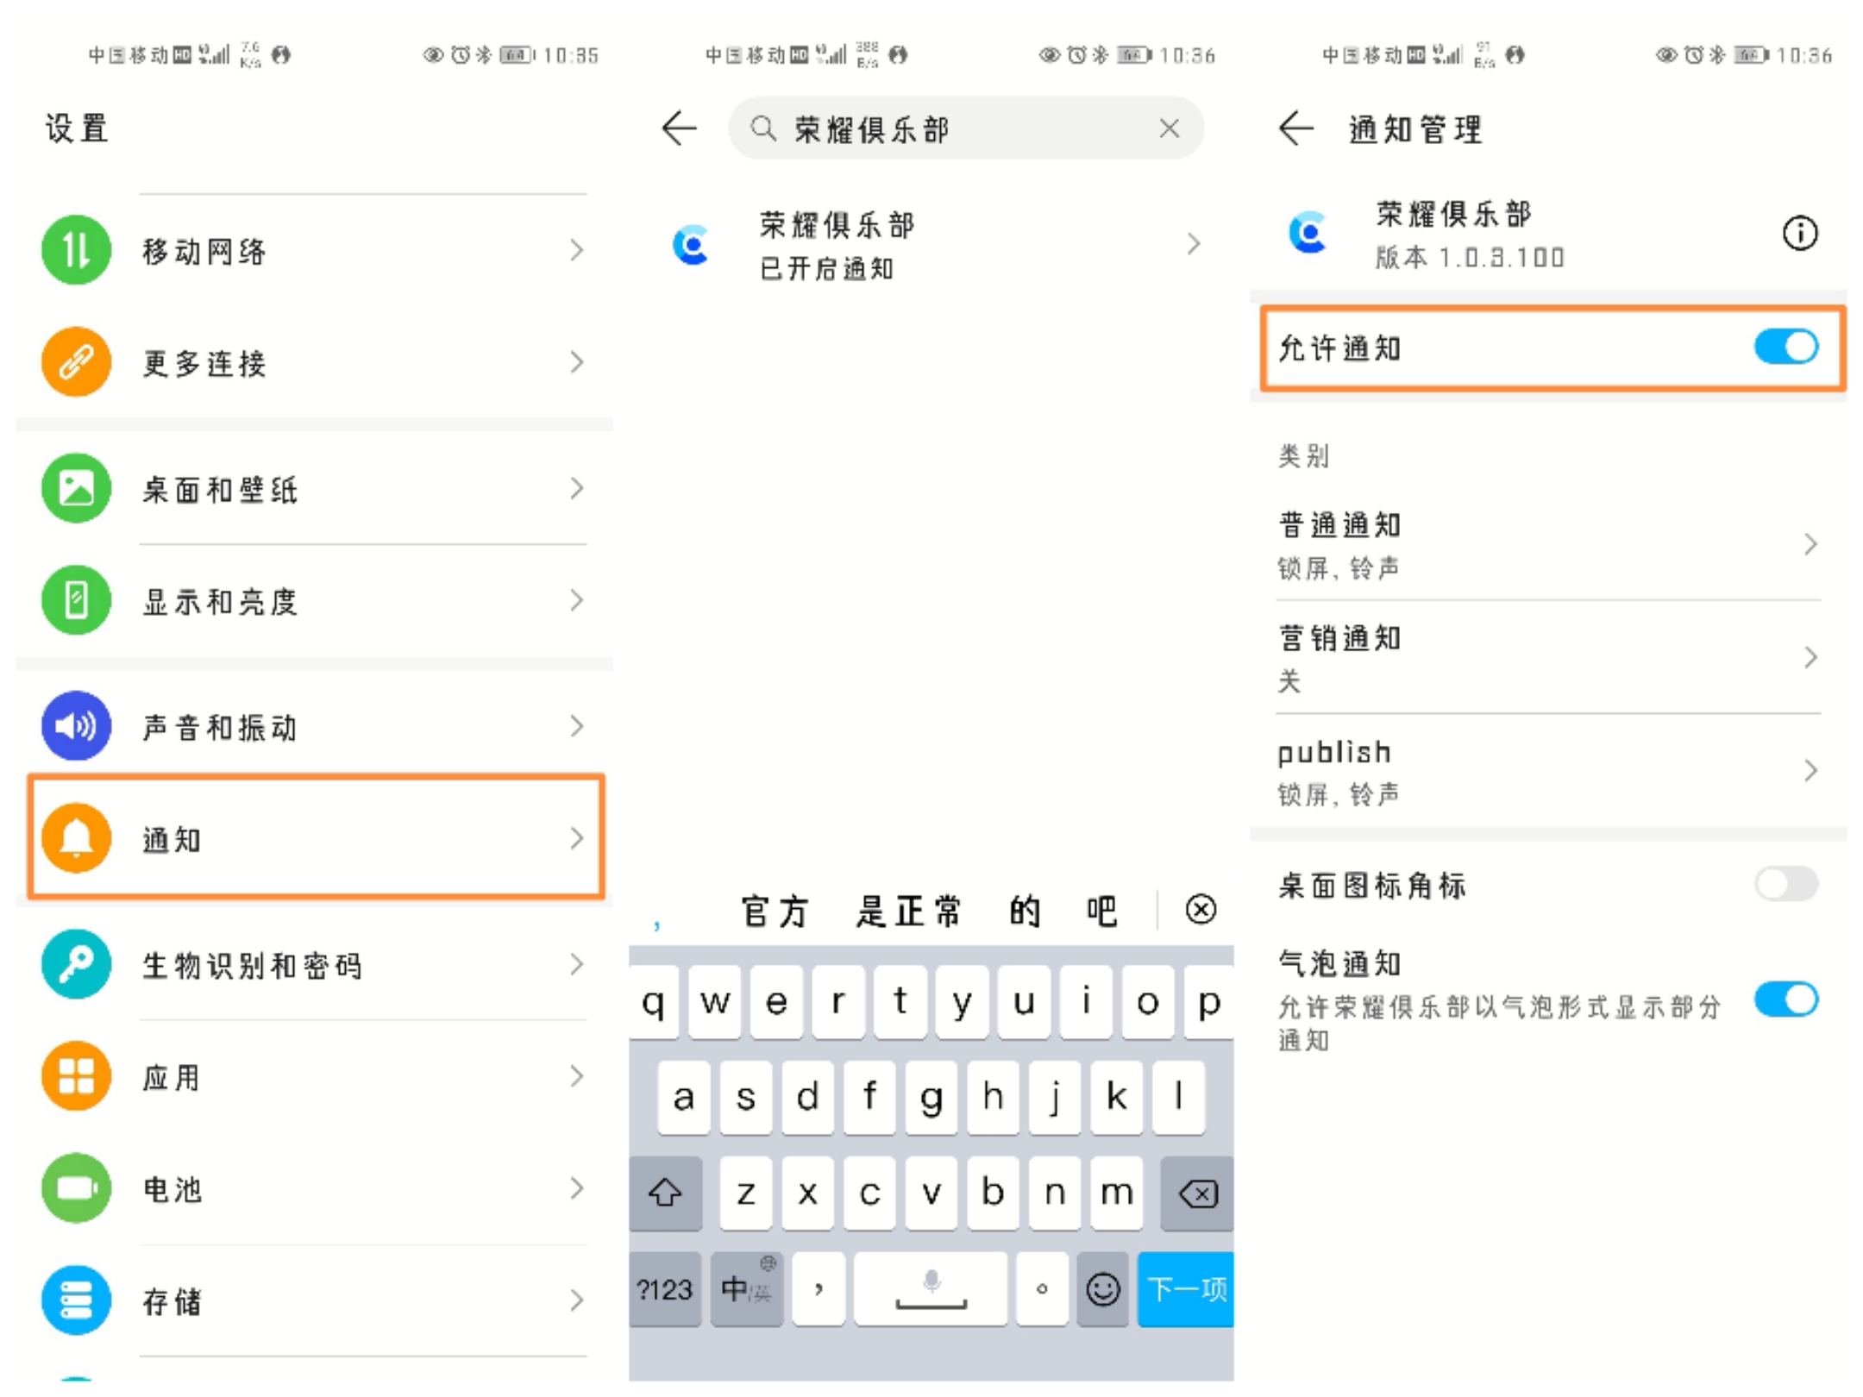The image size is (1863, 1397).
Task: Go back from the search screen
Action: tap(680, 128)
